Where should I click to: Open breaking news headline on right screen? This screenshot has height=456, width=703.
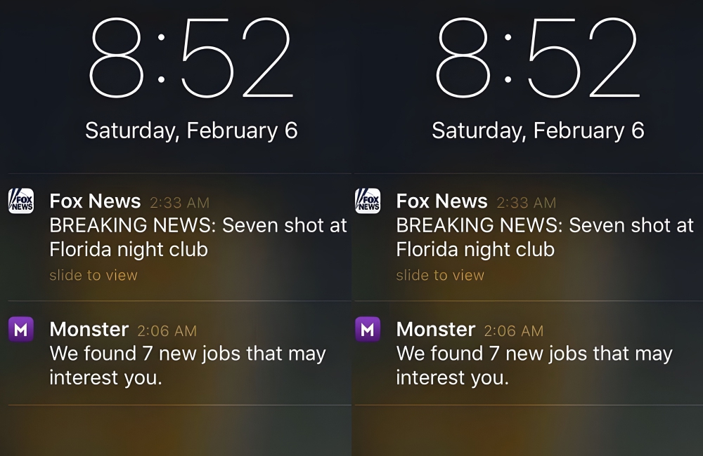pos(545,237)
